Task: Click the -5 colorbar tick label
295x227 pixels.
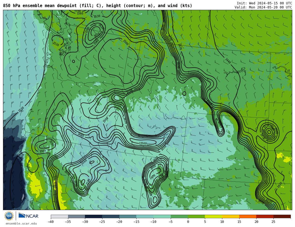Action: click(171, 222)
